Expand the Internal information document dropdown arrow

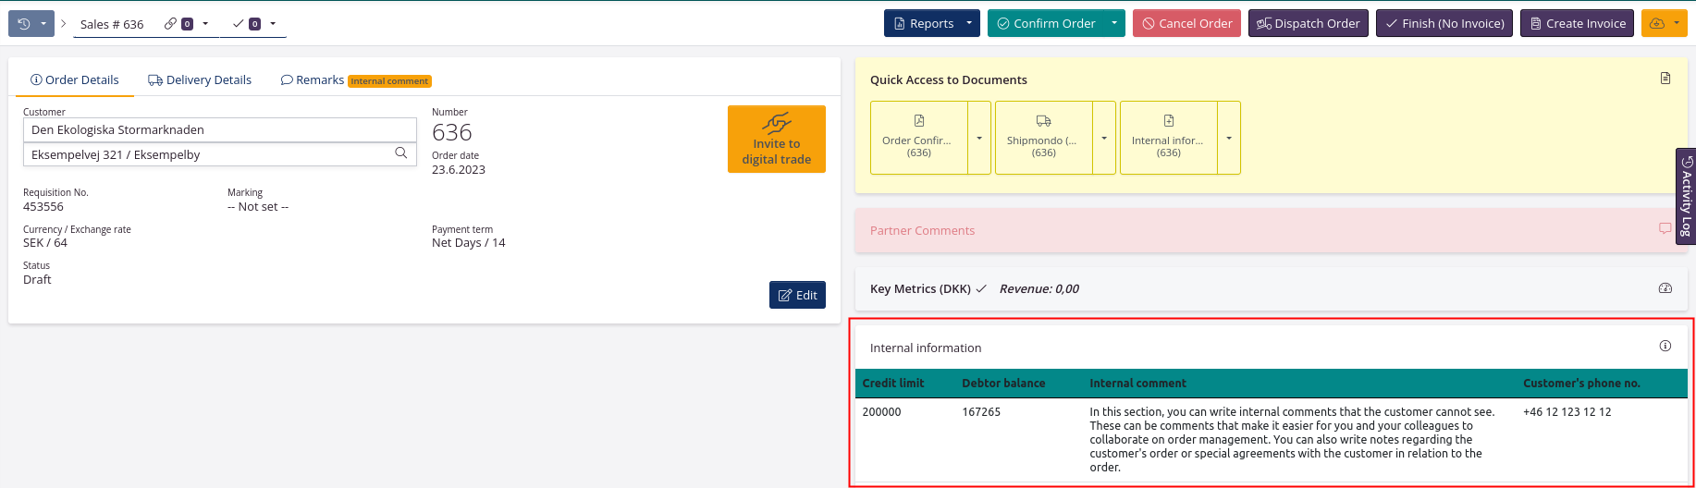click(x=1229, y=138)
